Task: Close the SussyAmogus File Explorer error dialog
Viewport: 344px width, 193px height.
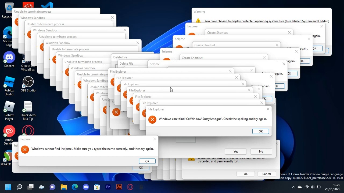Action: [x=268, y=109]
